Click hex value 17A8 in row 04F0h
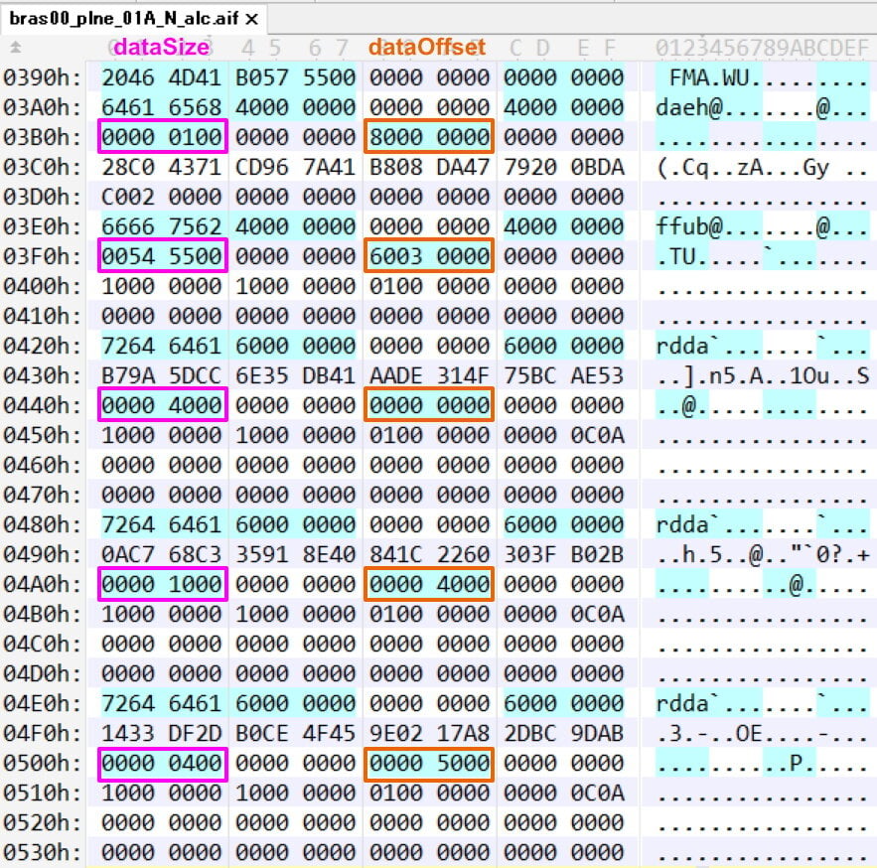This screenshot has width=877, height=868. (x=463, y=733)
